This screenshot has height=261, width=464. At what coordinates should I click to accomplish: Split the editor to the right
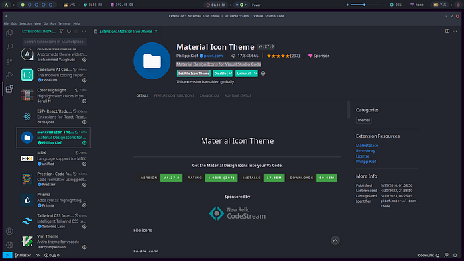[447, 31]
